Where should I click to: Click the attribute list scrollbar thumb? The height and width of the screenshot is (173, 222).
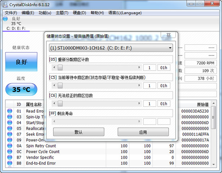click(214, 117)
